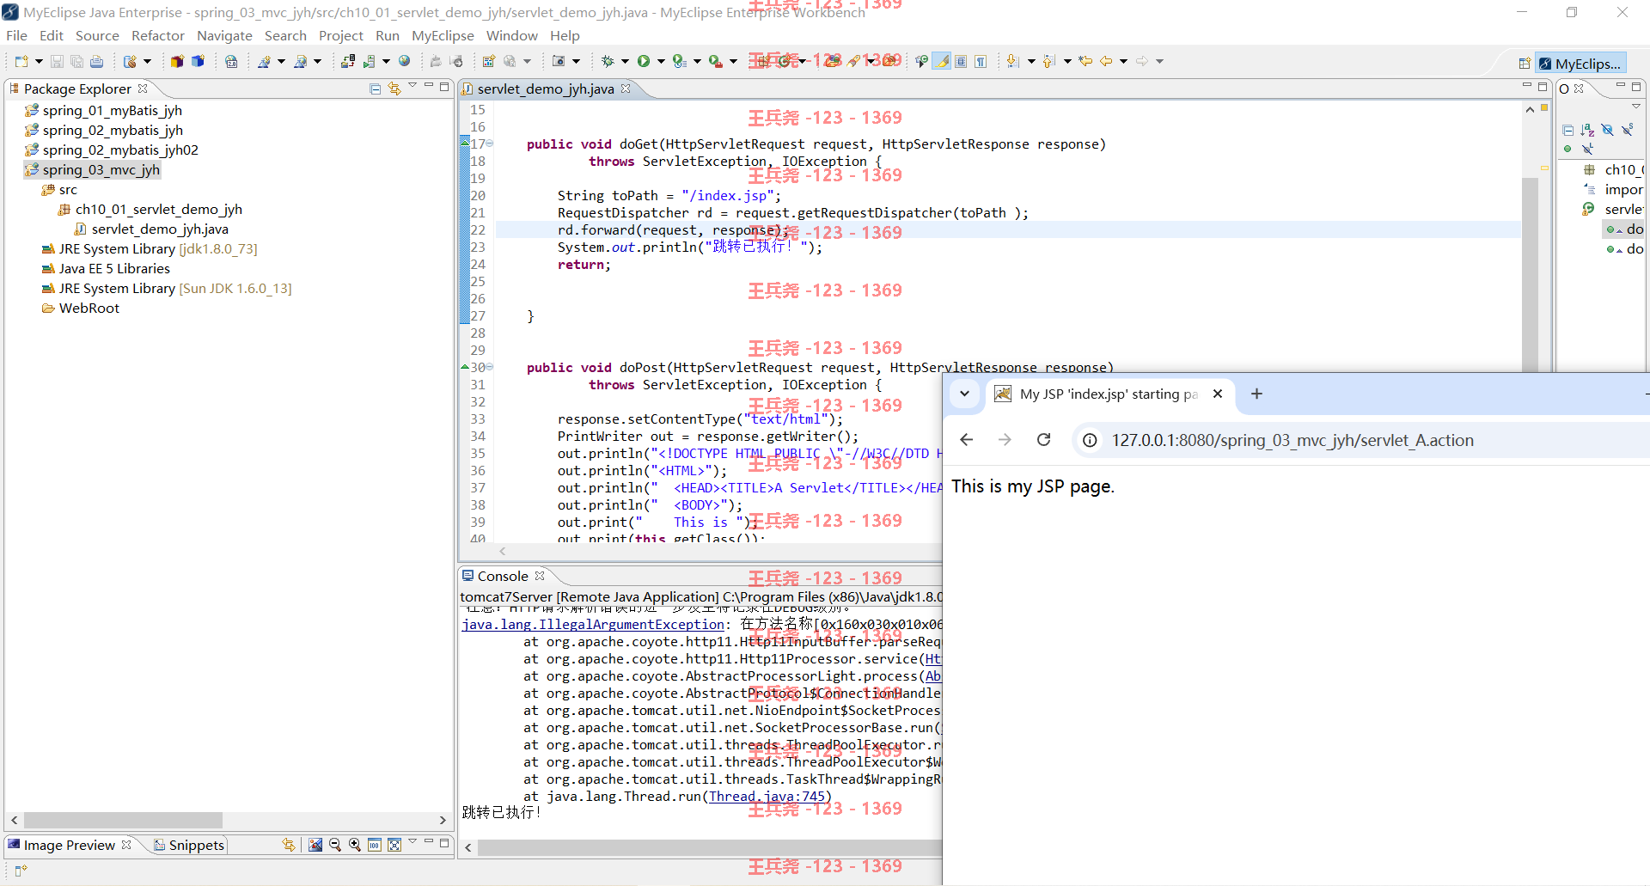The image size is (1650, 886).
Task: Open Package Explorer view menu triangle
Action: 412,86
